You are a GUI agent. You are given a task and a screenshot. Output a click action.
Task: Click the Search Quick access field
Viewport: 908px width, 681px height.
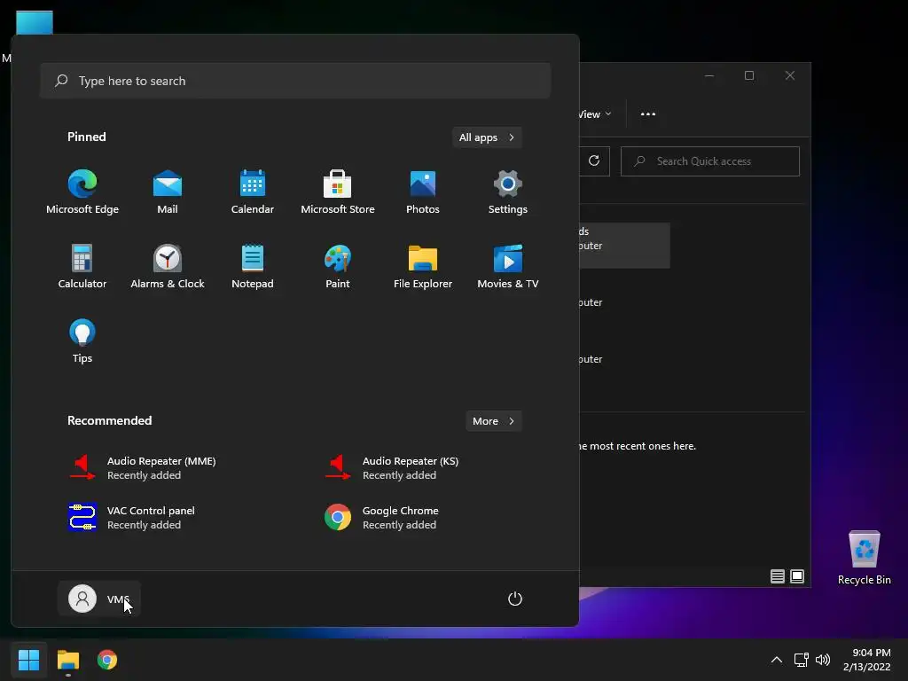coord(710,161)
